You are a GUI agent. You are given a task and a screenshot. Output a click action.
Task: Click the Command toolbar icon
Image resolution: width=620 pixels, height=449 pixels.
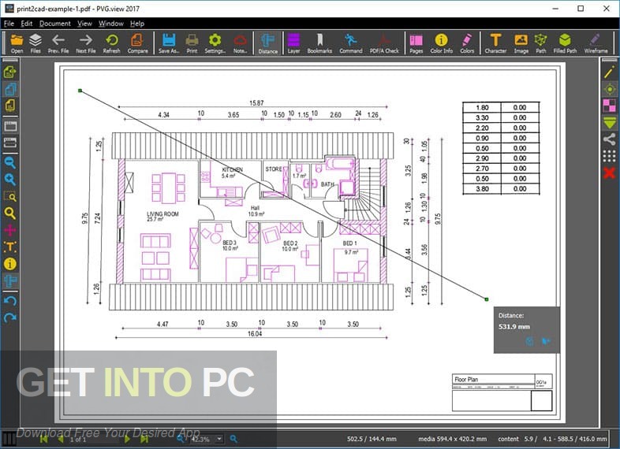pyautogui.click(x=350, y=43)
